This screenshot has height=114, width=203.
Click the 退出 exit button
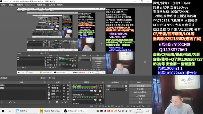click(x=140, y=102)
